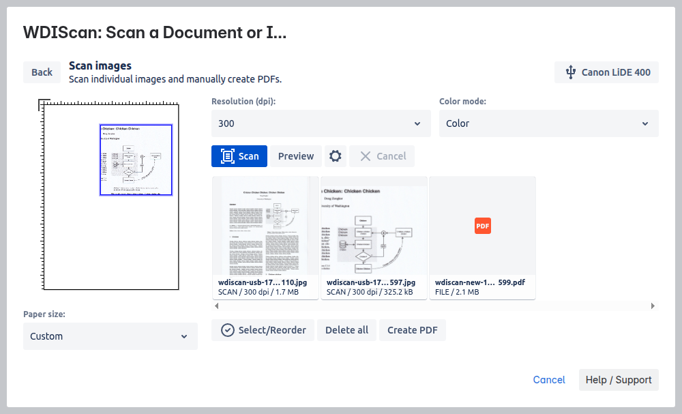This screenshot has width=682, height=414.
Task: Click the text 'SCAN / 300 dpi / 325.2 kB'
Action: tap(370, 292)
